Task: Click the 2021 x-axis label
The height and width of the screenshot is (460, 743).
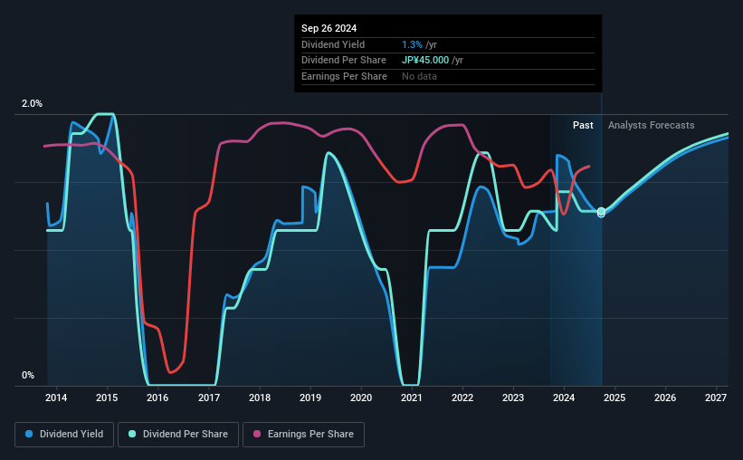Action: 411,398
